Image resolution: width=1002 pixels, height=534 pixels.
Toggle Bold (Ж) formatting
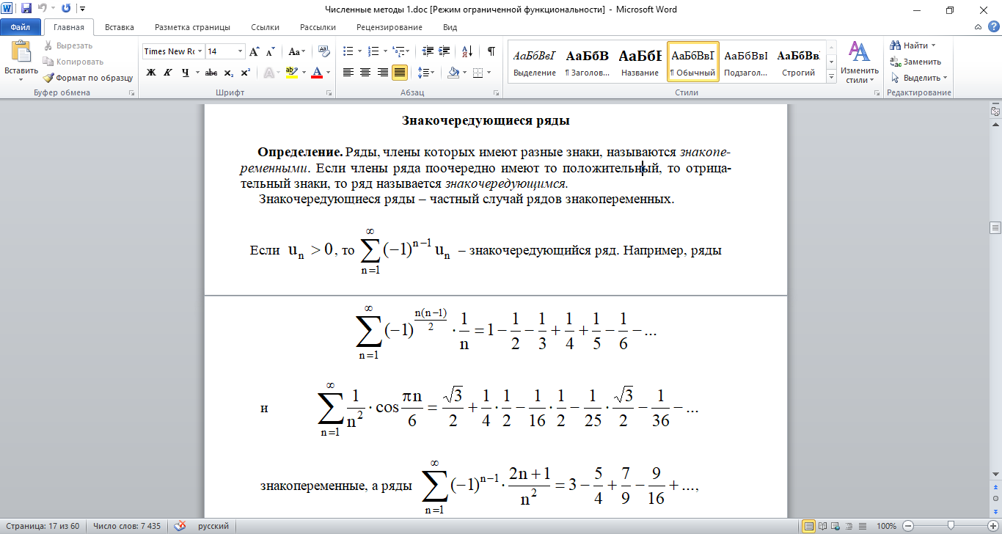151,73
